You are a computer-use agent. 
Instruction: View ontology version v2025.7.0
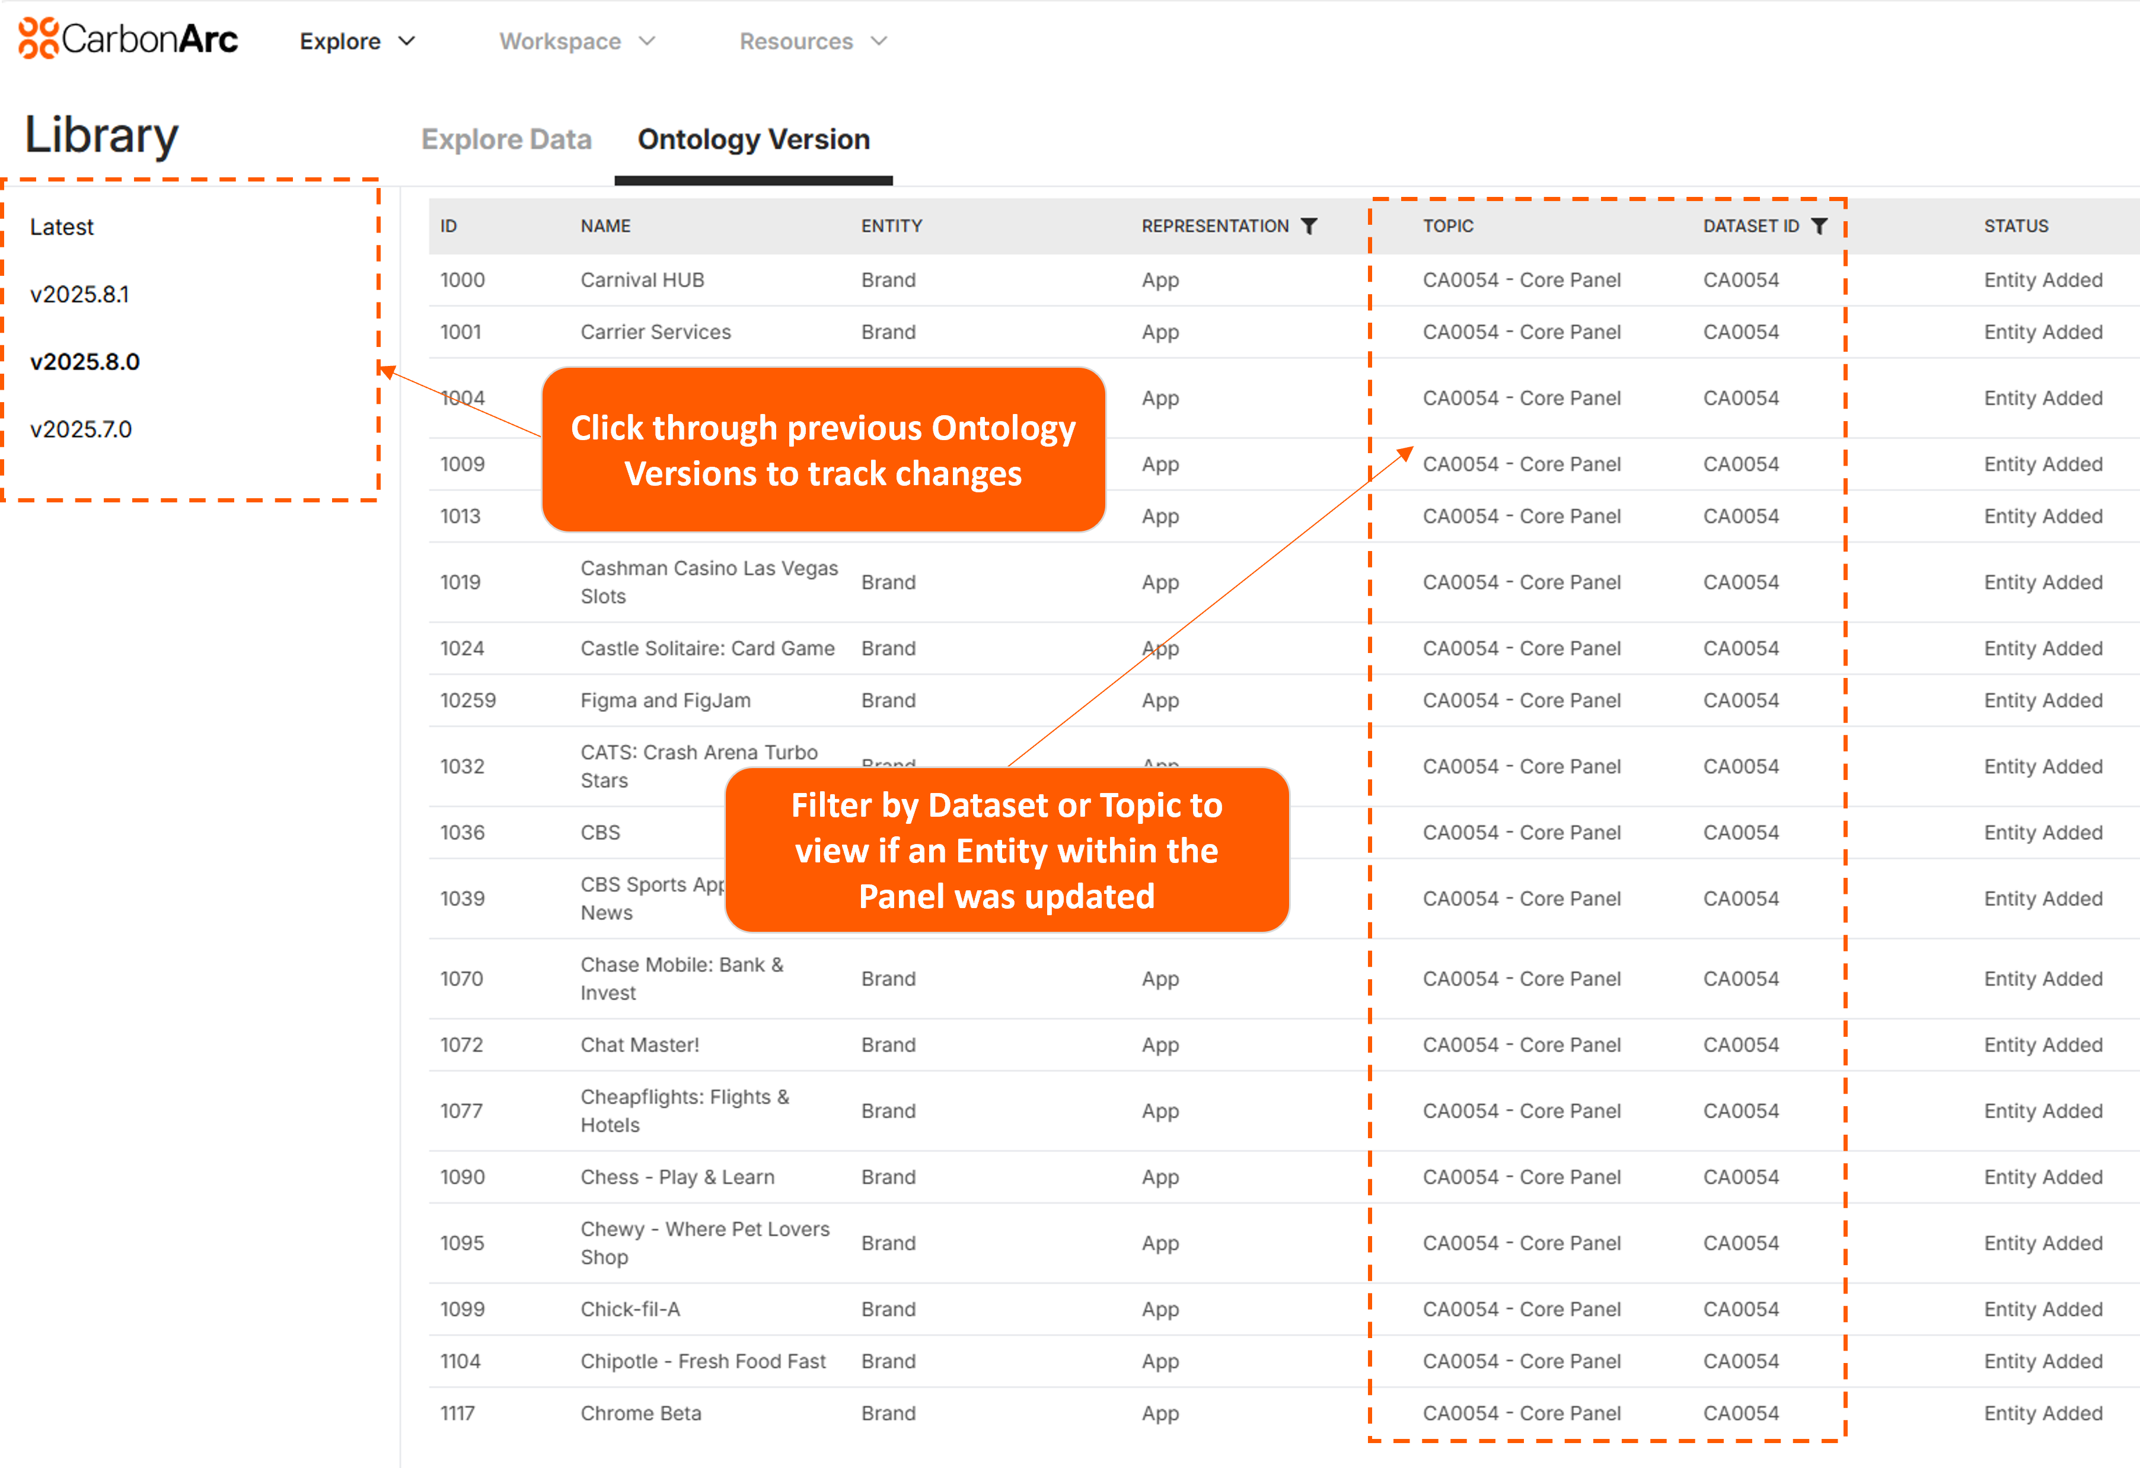(81, 429)
